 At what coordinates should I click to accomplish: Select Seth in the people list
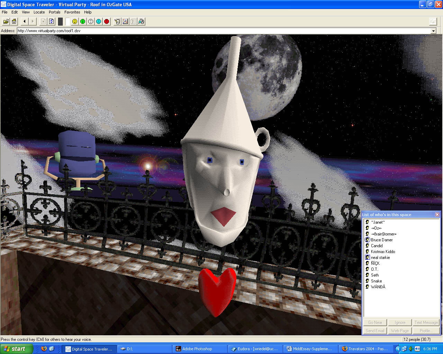click(x=375, y=275)
